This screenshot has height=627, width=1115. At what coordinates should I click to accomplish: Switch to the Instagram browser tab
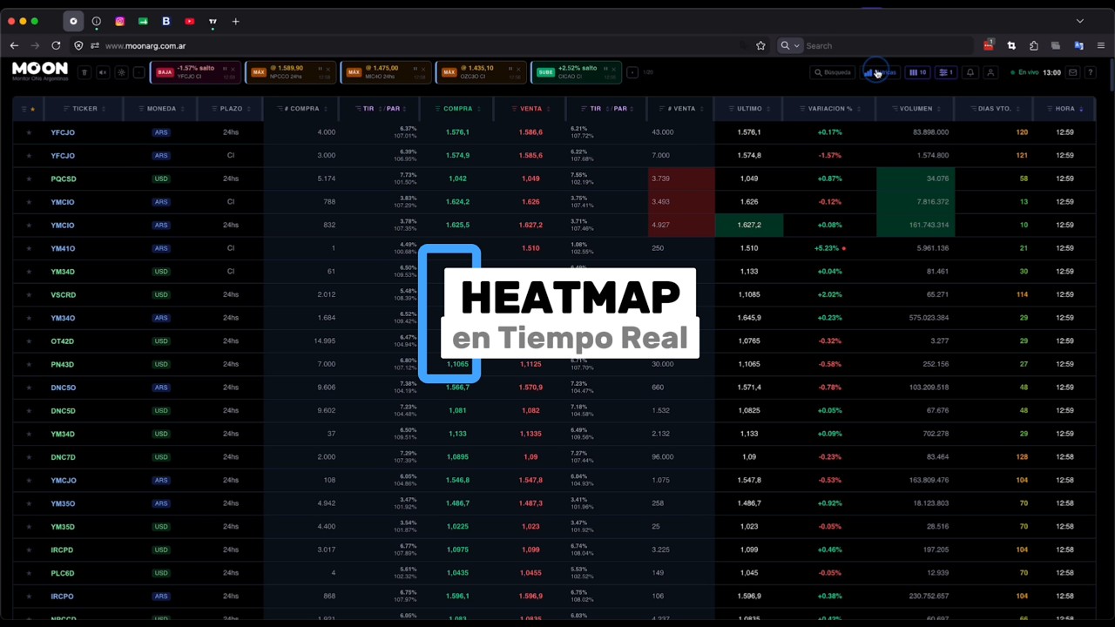[119, 21]
